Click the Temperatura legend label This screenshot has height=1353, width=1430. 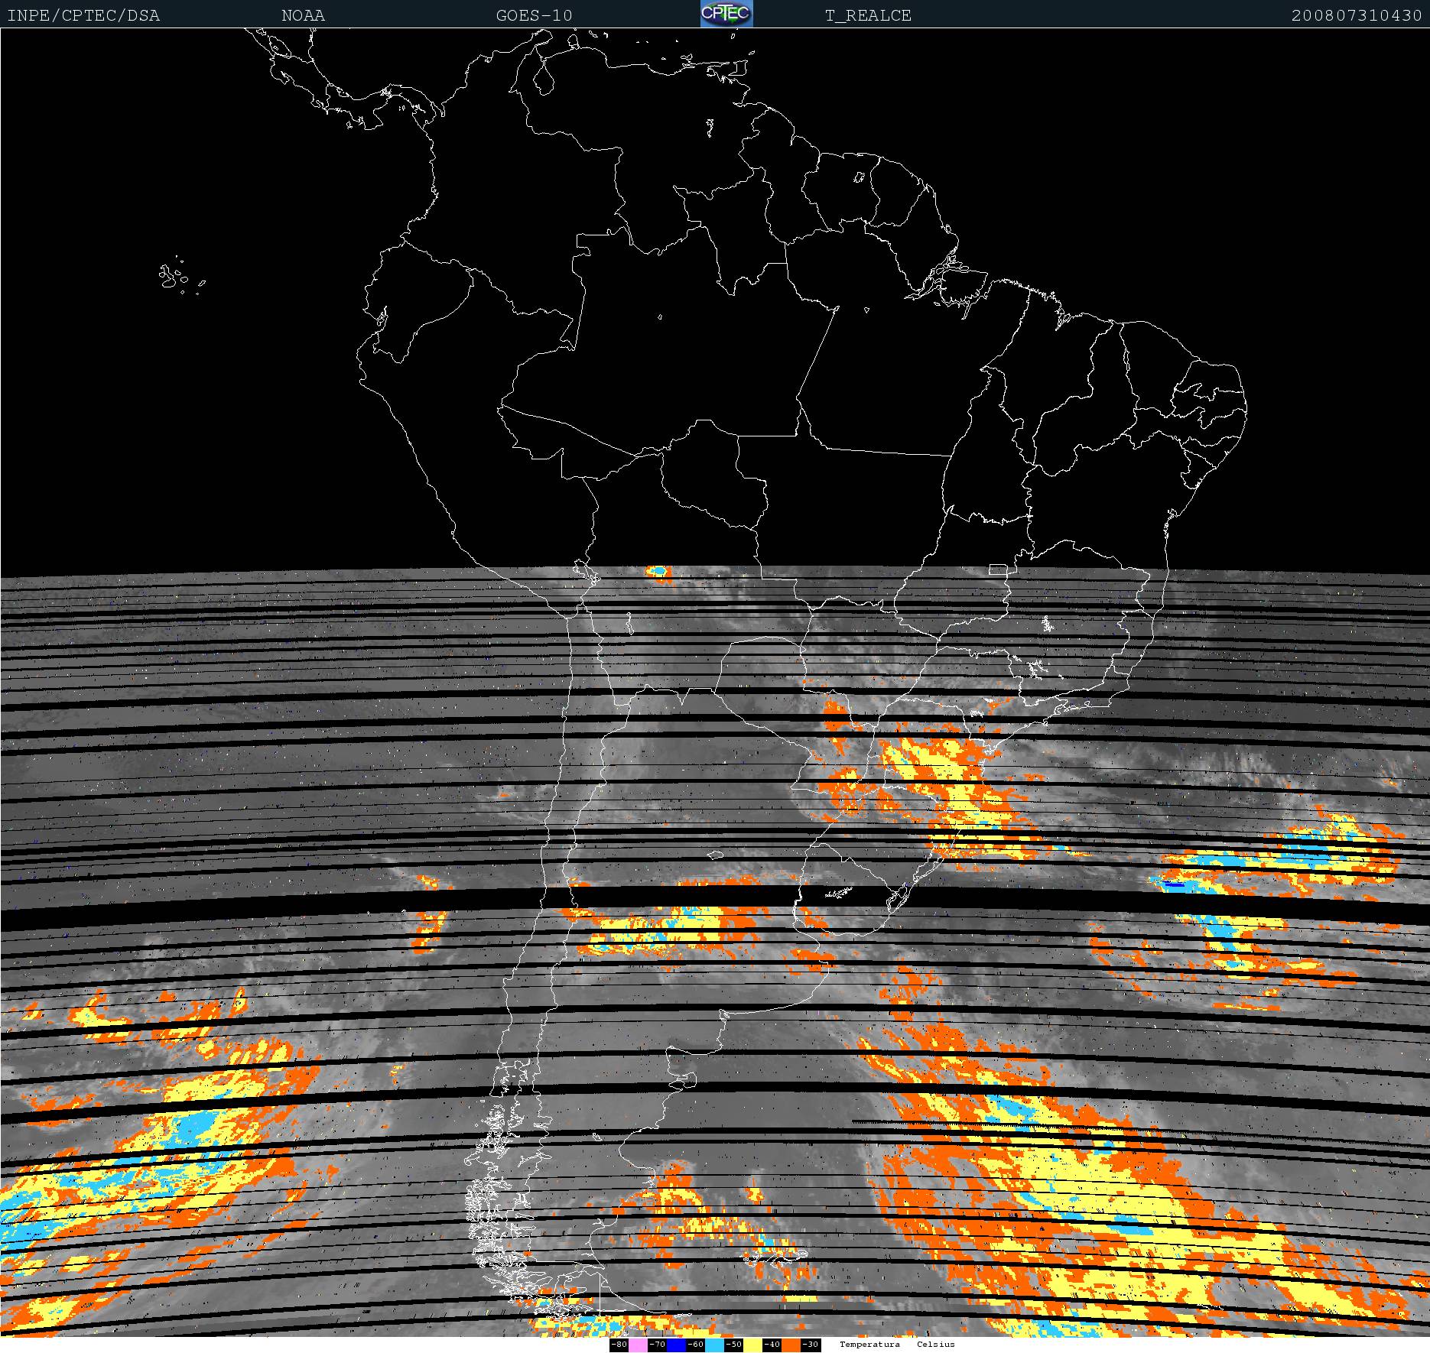[869, 1344]
